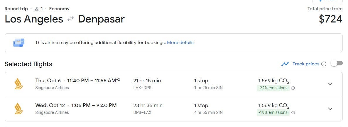The image size is (348, 127).
Task: Open info icon beside -19% emissions
Action: pos(293,113)
